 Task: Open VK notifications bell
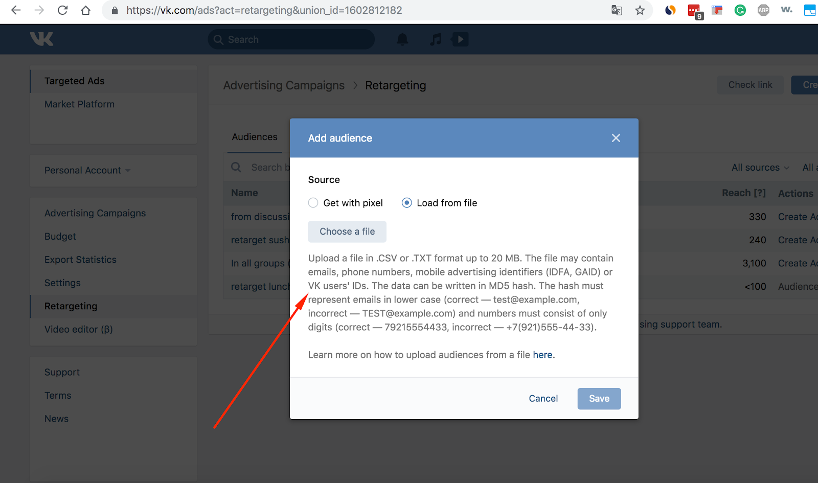(x=403, y=39)
